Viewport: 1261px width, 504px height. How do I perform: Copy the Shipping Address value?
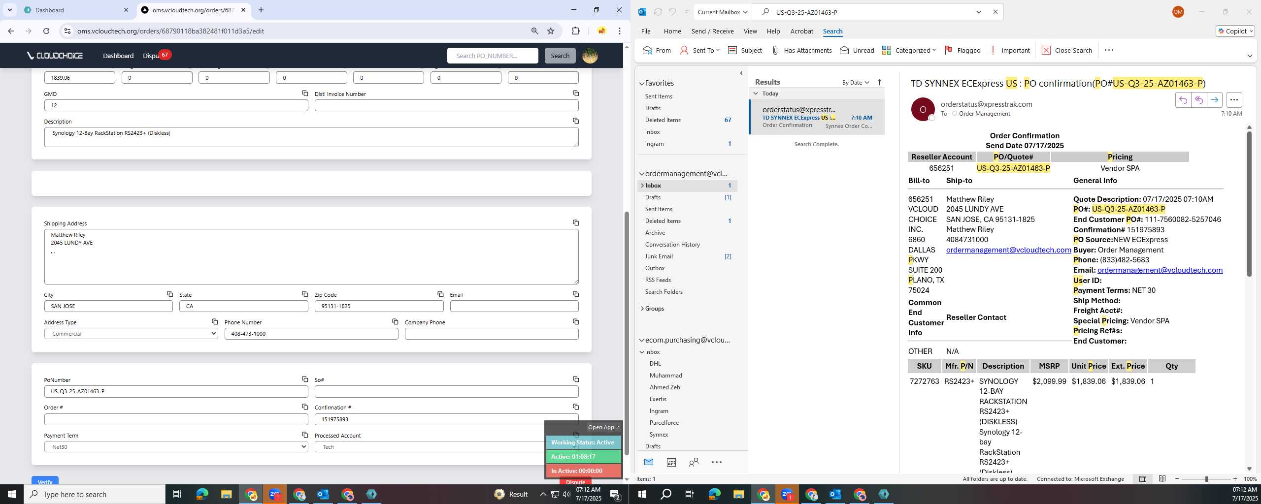tap(575, 222)
